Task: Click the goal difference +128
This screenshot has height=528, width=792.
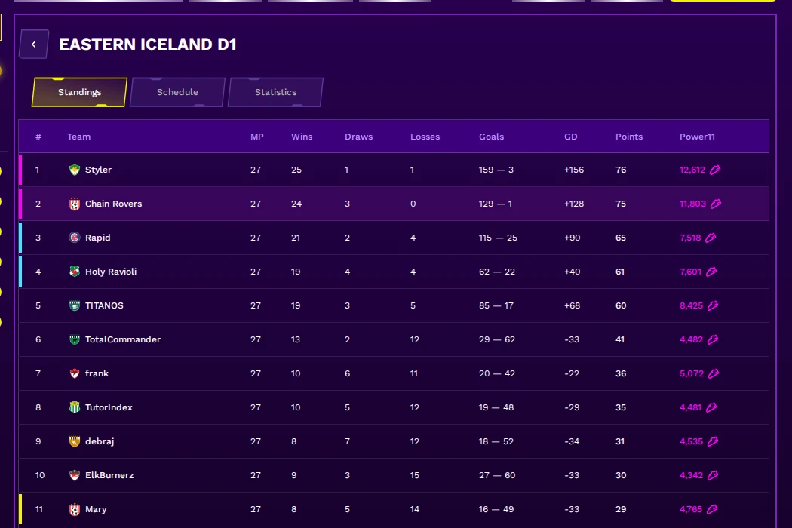Action: (x=574, y=204)
